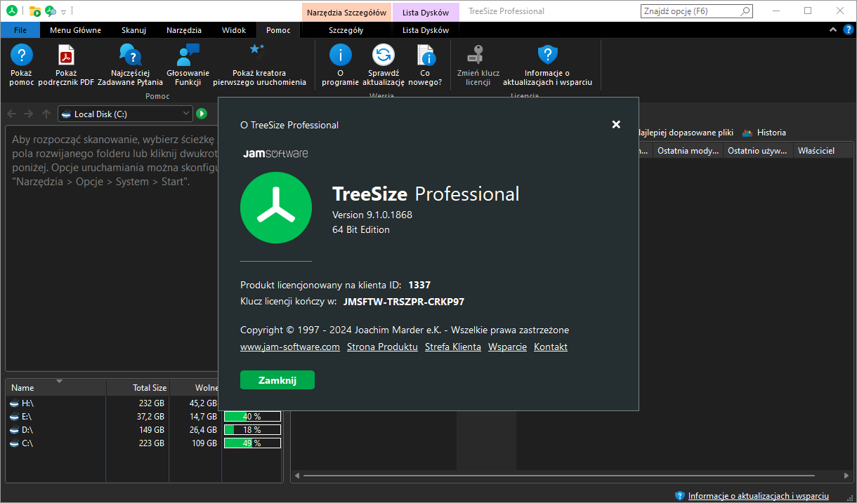Image resolution: width=857 pixels, height=503 pixels.
Task: Open the File menu
Action: point(20,30)
